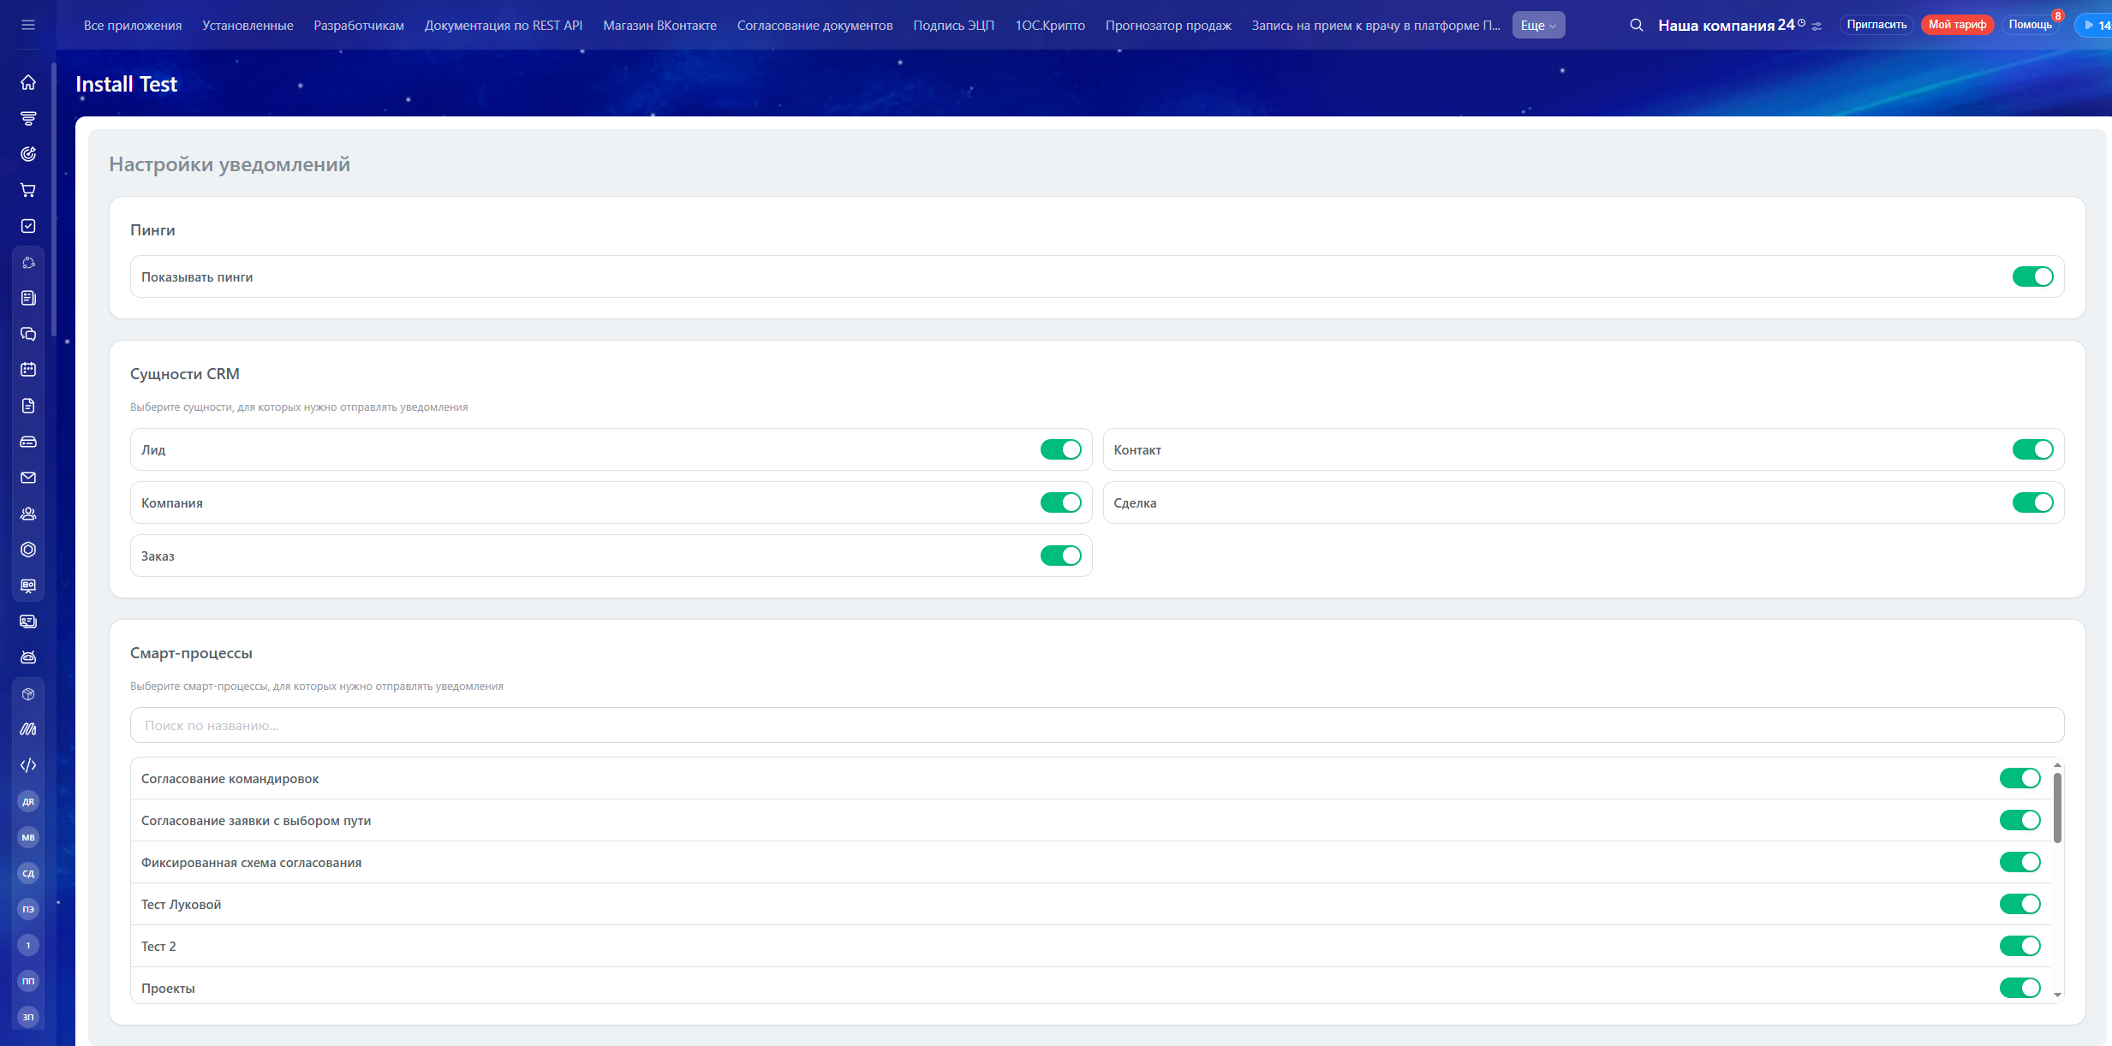
Task: Open the shopping cart icon in the sidebar
Action: pos(28,190)
